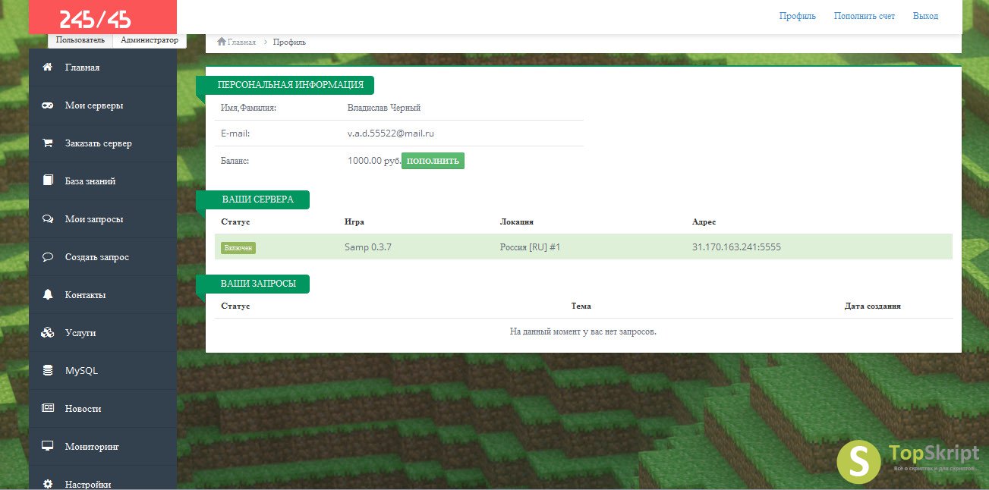Go to Заказать сервер page
989x490 pixels.
pos(102,143)
